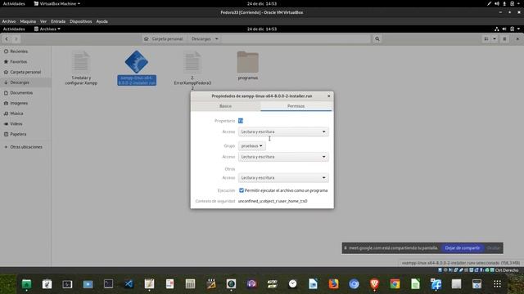Image resolution: width=524 pixels, height=294 pixels.
Task: Click the security context text 'unconfined_u:object_r:user_home_t:s0'
Action: click(x=273, y=201)
